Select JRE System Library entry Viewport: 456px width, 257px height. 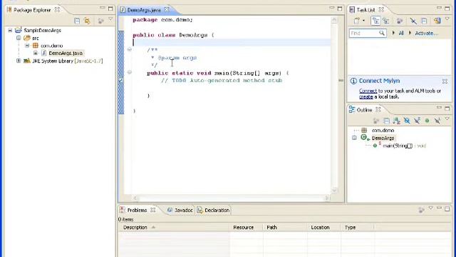[67, 61]
